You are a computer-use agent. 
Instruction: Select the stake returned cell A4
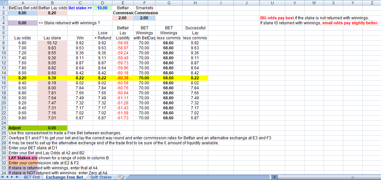(x=22, y=23)
